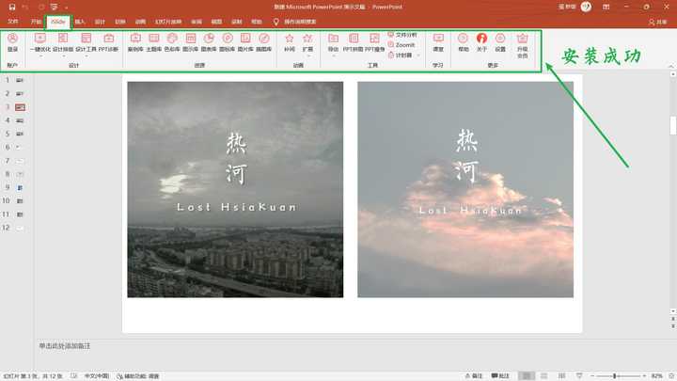Switch to the 插入 Insert tab
Screen dimensions: 677x381
(80, 22)
